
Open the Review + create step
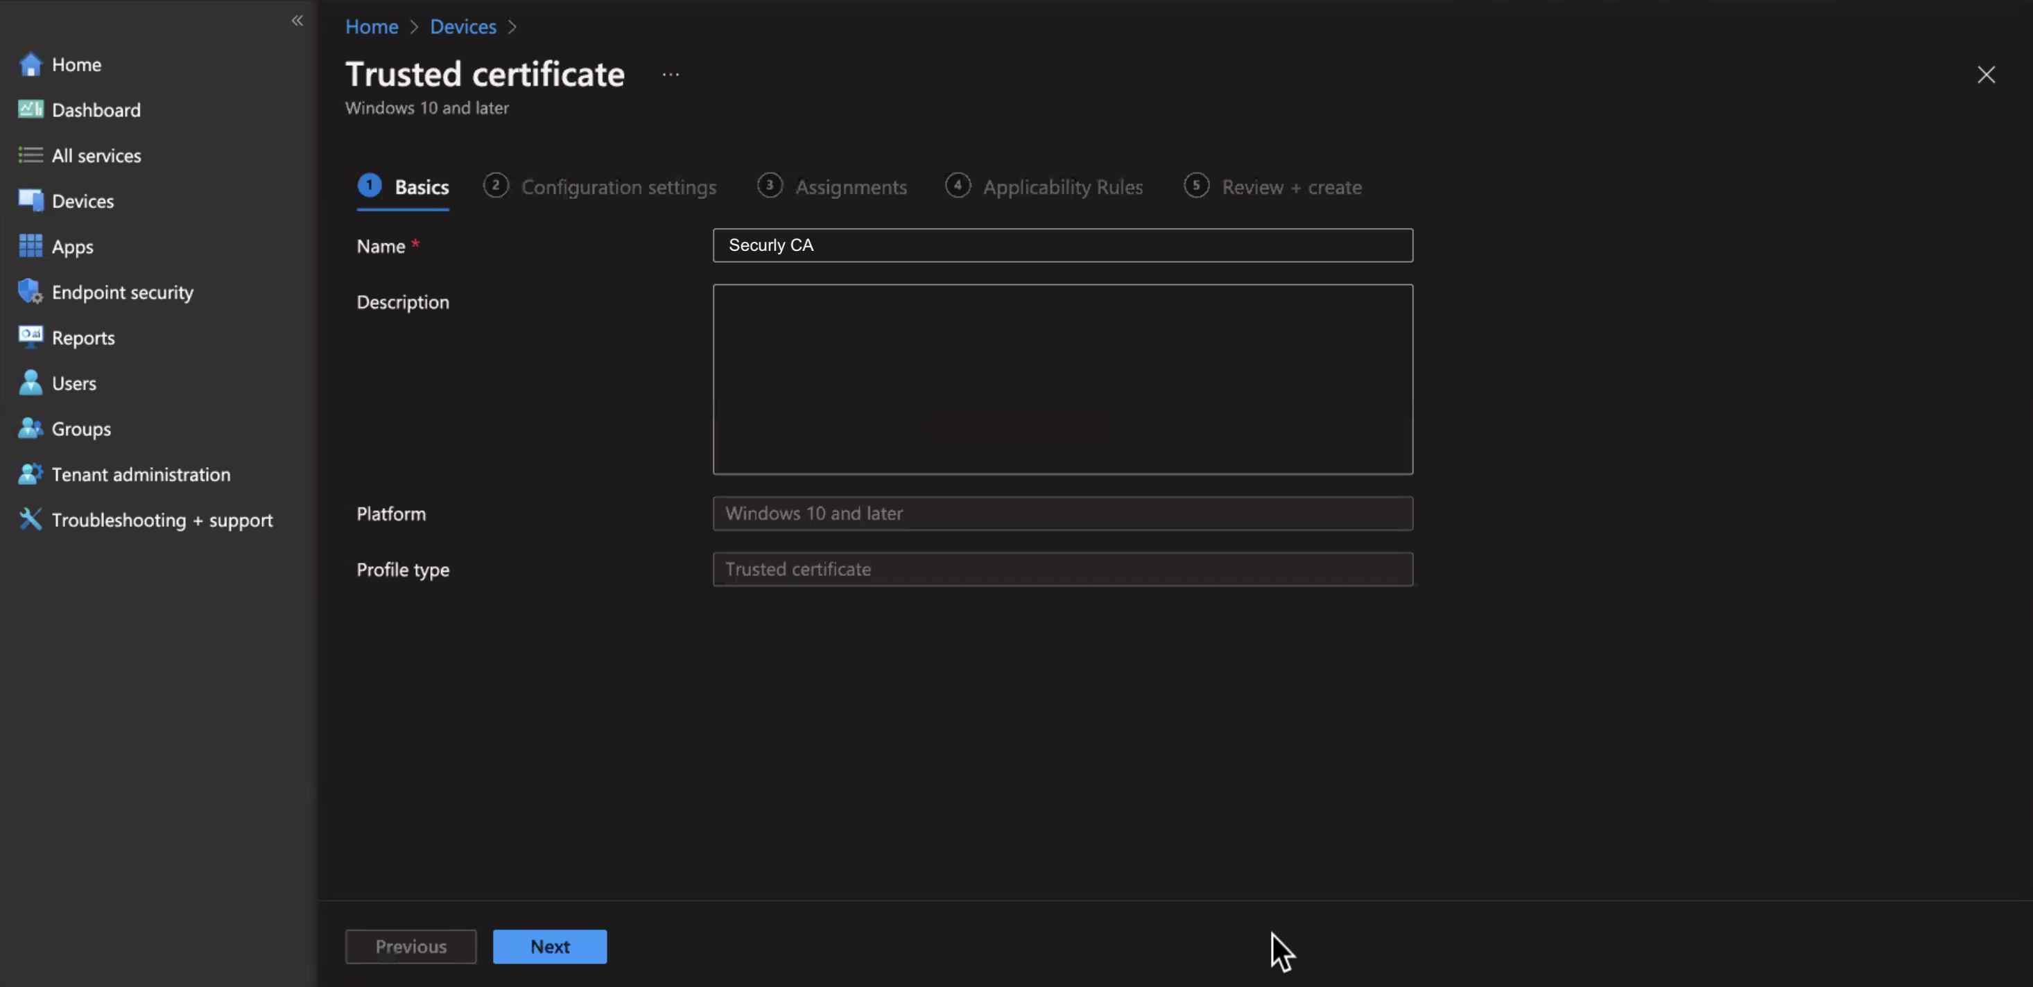[1290, 188]
